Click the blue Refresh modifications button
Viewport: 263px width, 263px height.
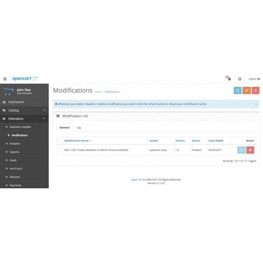pyautogui.click(x=238, y=90)
